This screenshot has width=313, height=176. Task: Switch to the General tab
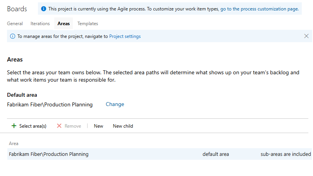click(15, 24)
